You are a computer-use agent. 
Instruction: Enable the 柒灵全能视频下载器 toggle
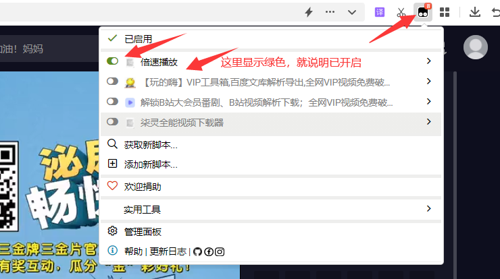pyautogui.click(x=112, y=121)
